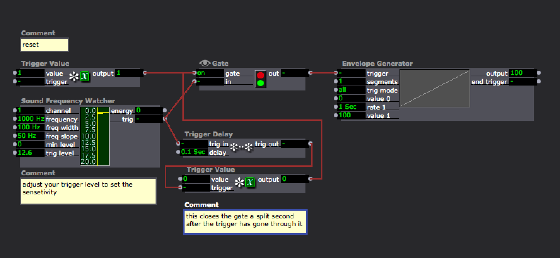Click the Envelope Generator 'value 0' field

click(x=352, y=99)
